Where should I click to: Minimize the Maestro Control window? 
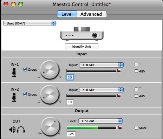(x=13, y=4)
